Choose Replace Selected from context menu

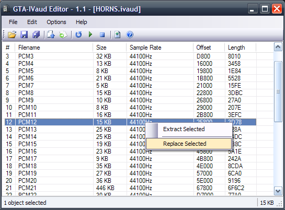coord(189,144)
